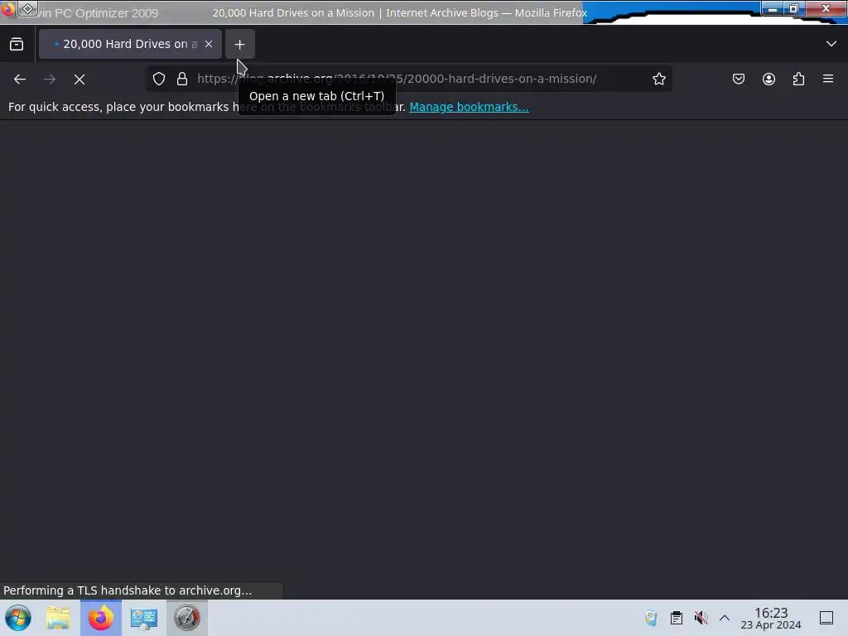The height and width of the screenshot is (636, 848).
Task: Open the Manage bookmarks link
Action: point(469,107)
